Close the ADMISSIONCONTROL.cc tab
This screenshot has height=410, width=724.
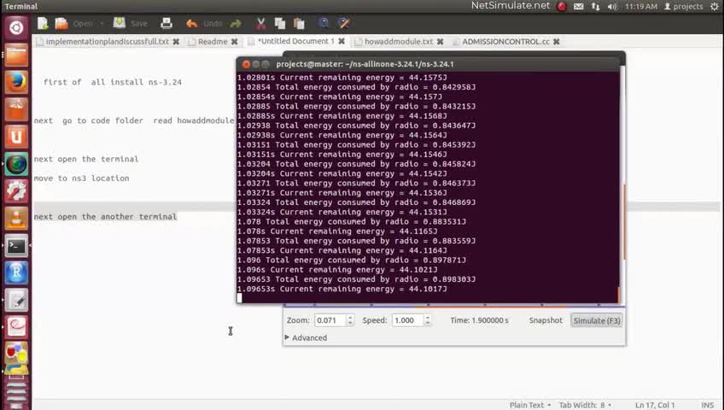pos(557,42)
